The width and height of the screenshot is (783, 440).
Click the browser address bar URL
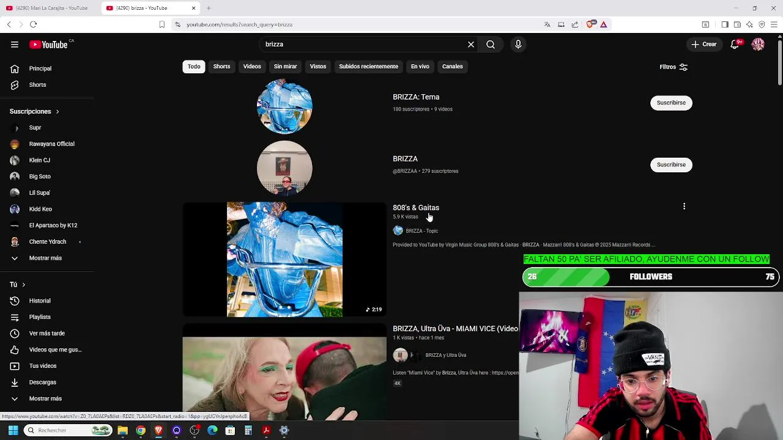point(239,24)
